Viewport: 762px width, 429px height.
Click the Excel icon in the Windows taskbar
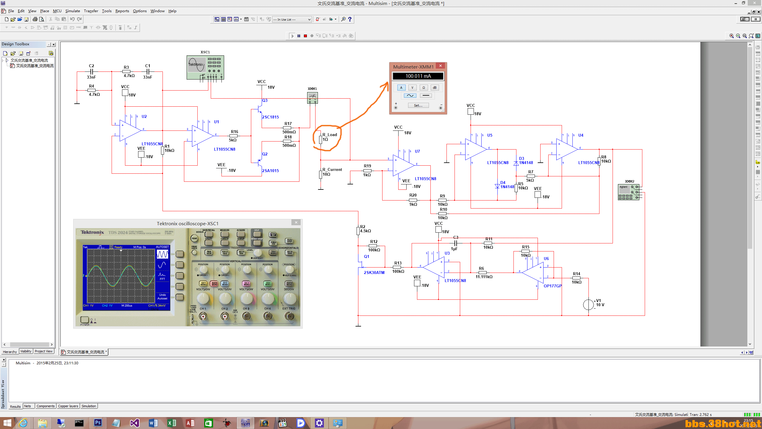coord(172,423)
